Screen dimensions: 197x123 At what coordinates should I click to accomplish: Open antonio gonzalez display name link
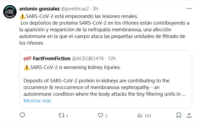(x=40, y=9)
